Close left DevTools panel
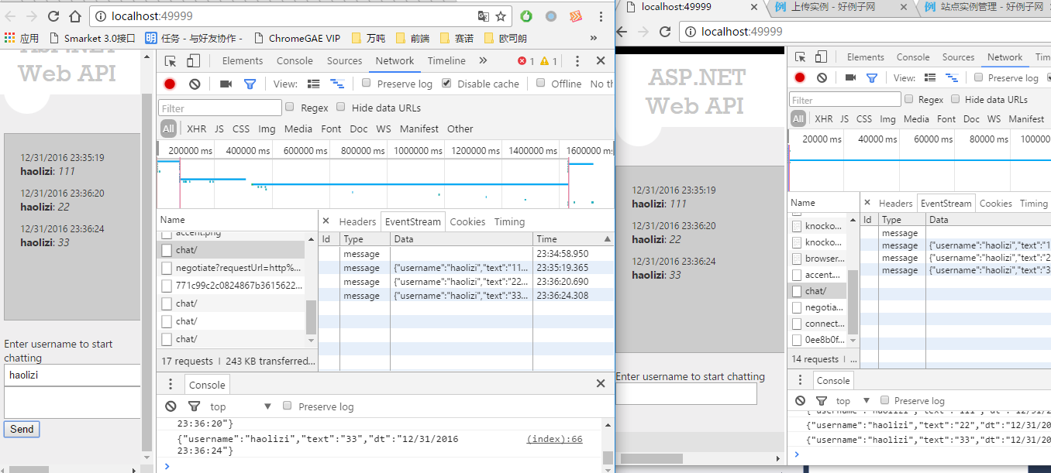 [x=601, y=61]
